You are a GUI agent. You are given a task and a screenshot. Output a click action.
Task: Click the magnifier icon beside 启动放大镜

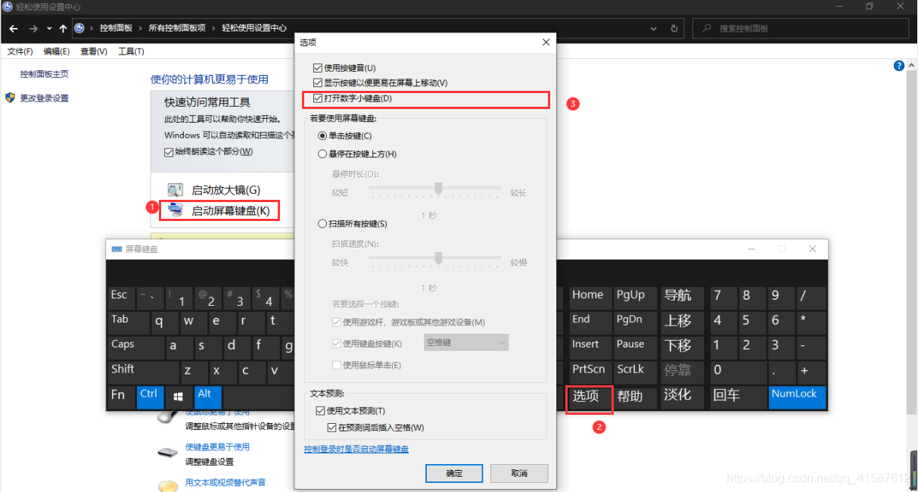point(175,190)
